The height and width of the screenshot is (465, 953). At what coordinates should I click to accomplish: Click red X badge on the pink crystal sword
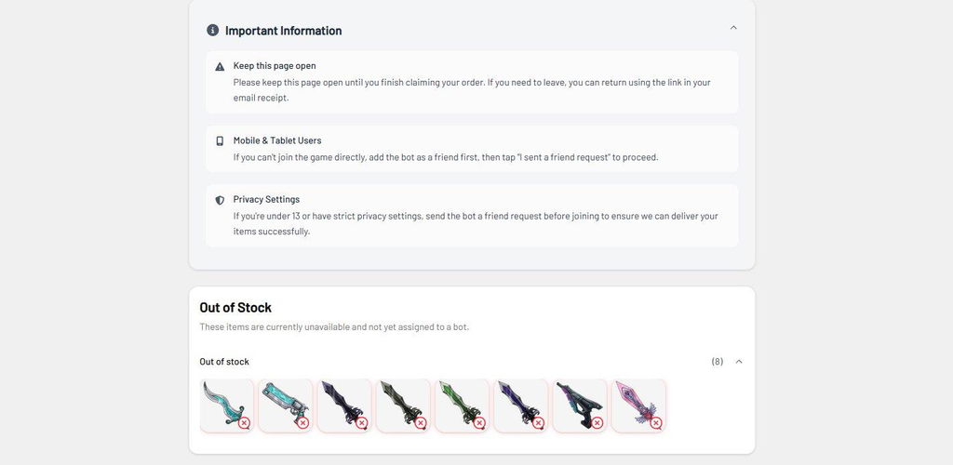click(656, 423)
